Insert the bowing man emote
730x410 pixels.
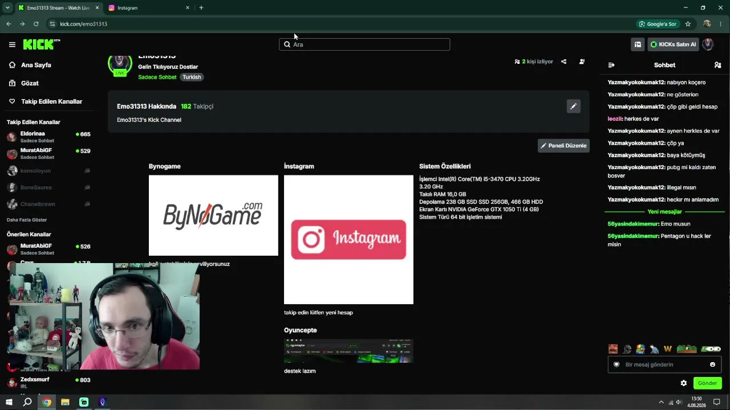654,349
